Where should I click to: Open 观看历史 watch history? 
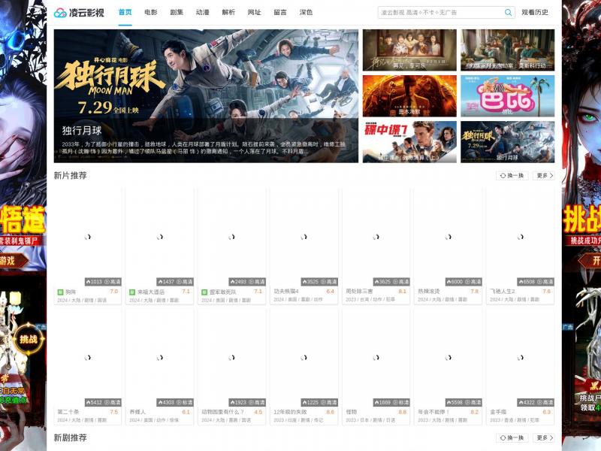pyautogui.click(x=535, y=13)
